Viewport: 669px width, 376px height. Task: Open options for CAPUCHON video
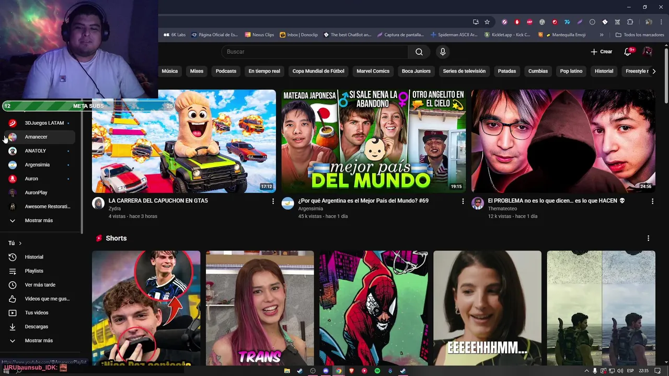pyautogui.click(x=273, y=201)
